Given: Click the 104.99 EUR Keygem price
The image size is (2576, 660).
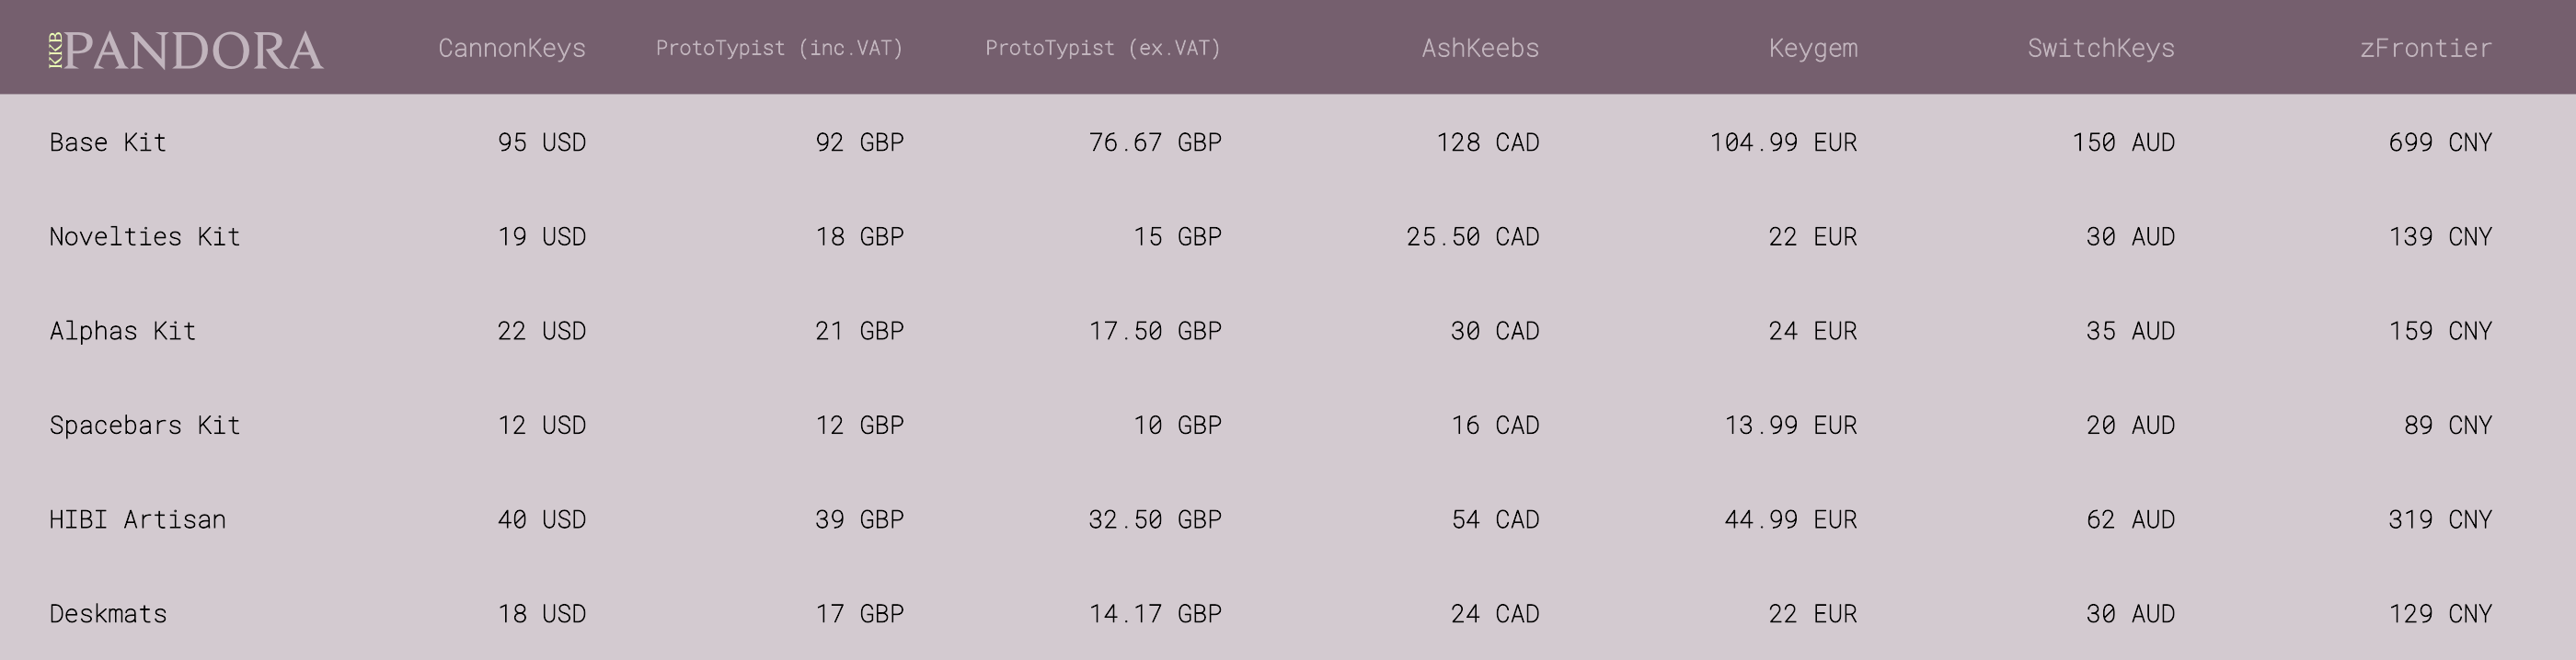Looking at the screenshot, I should click(1783, 142).
